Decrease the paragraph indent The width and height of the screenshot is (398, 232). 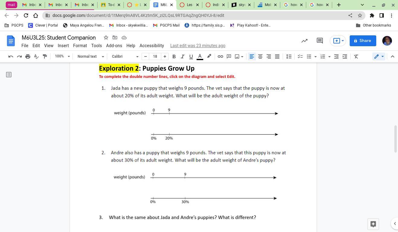point(336,56)
